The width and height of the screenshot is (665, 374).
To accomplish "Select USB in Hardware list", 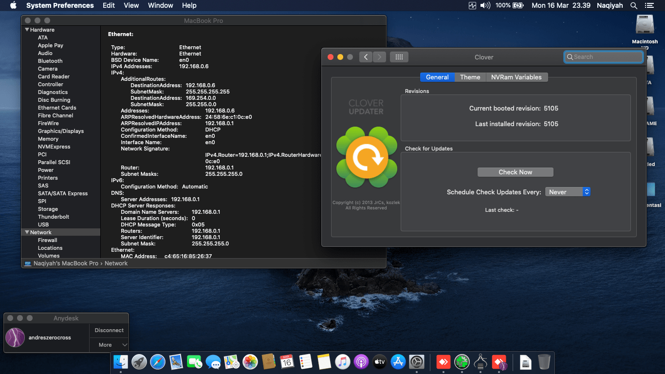I will [43, 224].
